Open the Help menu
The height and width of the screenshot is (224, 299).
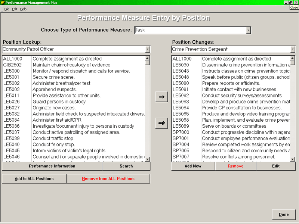coord(23,9)
